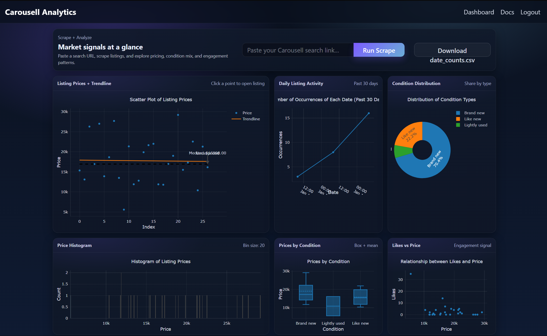Click the Lightly used box plot

tap(333, 306)
